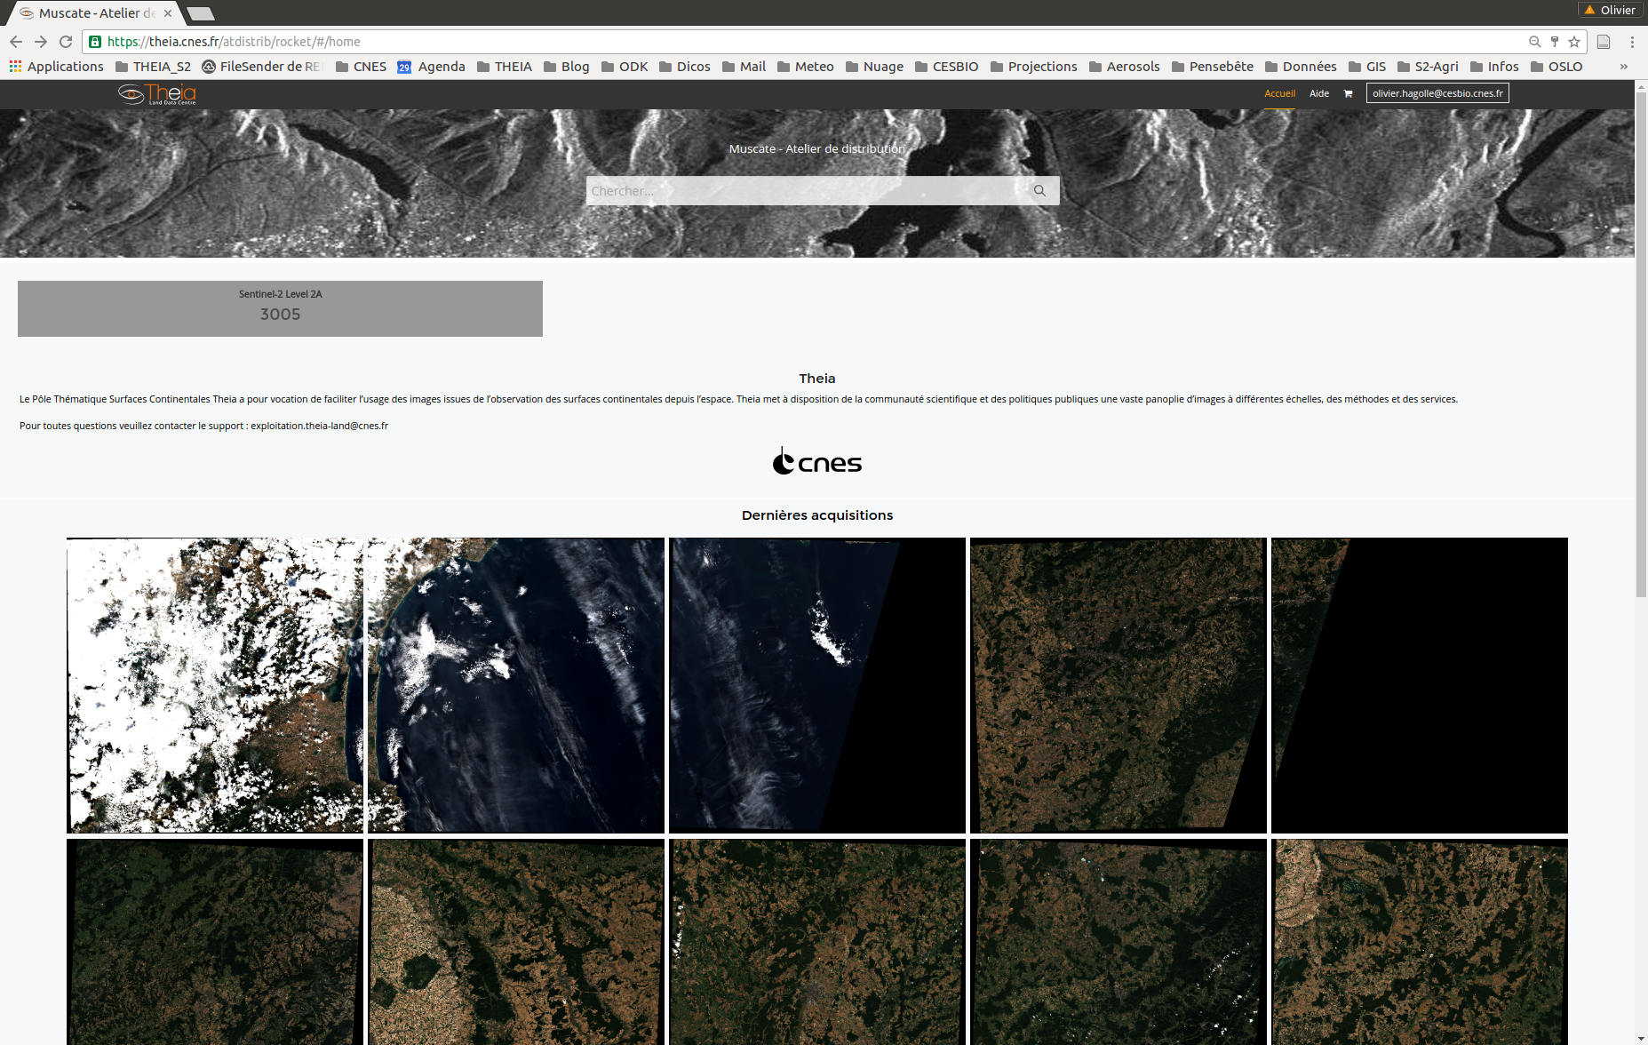Image resolution: width=1648 pixels, height=1045 pixels.
Task: Open the third second-row acquisition thumbnail
Action: pos(817,942)
